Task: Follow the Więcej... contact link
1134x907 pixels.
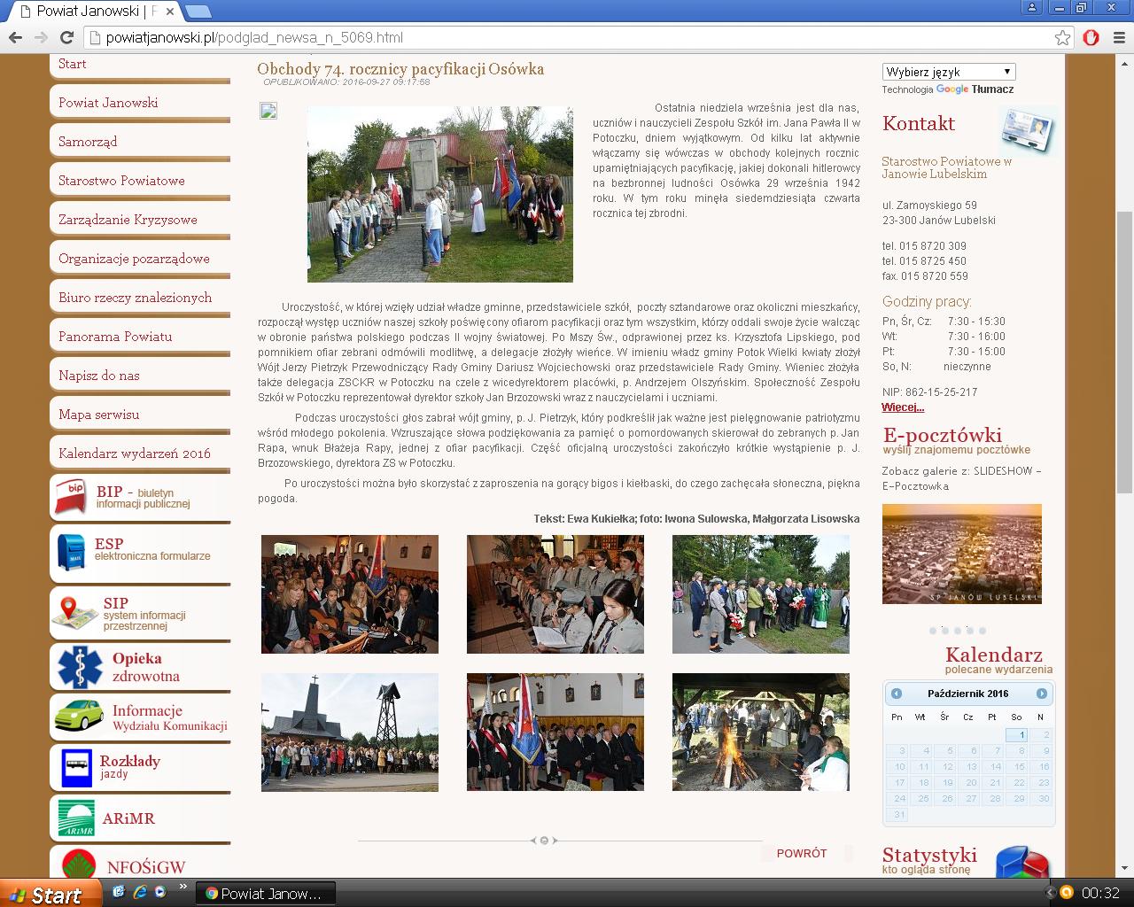Action: 903,407
